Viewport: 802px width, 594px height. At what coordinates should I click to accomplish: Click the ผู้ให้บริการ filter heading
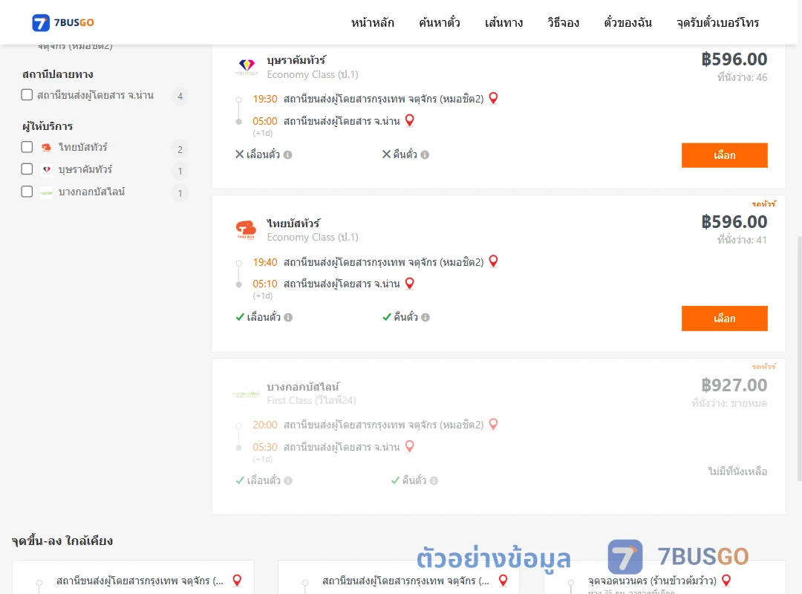48,126
